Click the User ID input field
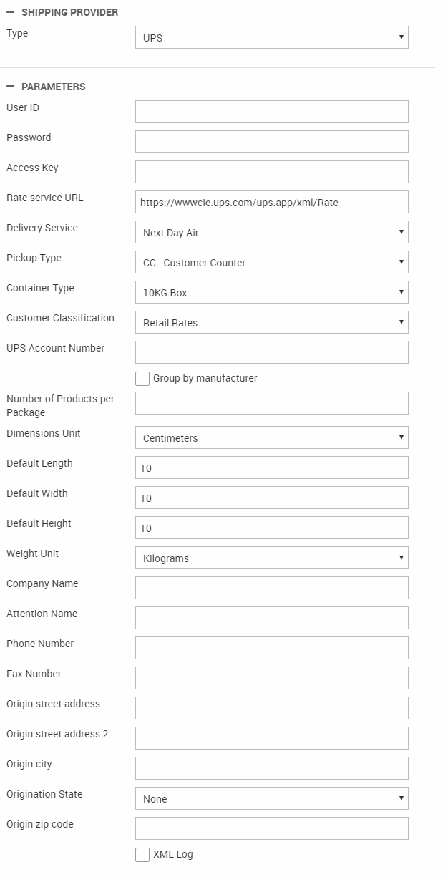The width and height of the screenshot is (448, 877). 271,112
